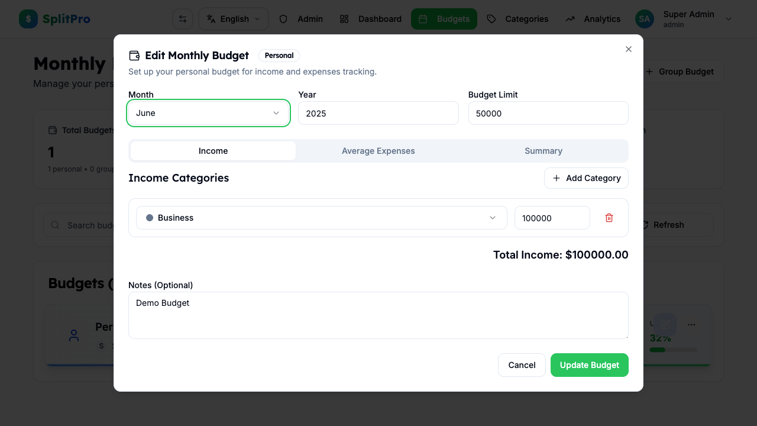Click the plus icon on Add Category
The height and width of the screenshot is (426, 757).
[x=556, y=178]
